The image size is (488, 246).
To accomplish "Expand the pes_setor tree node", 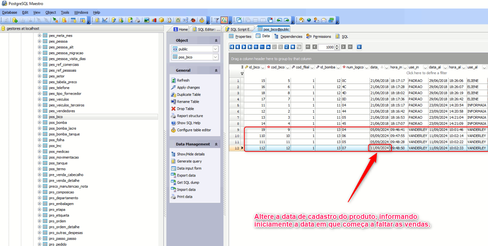I will pyautogui.click(x=39, y=76).
